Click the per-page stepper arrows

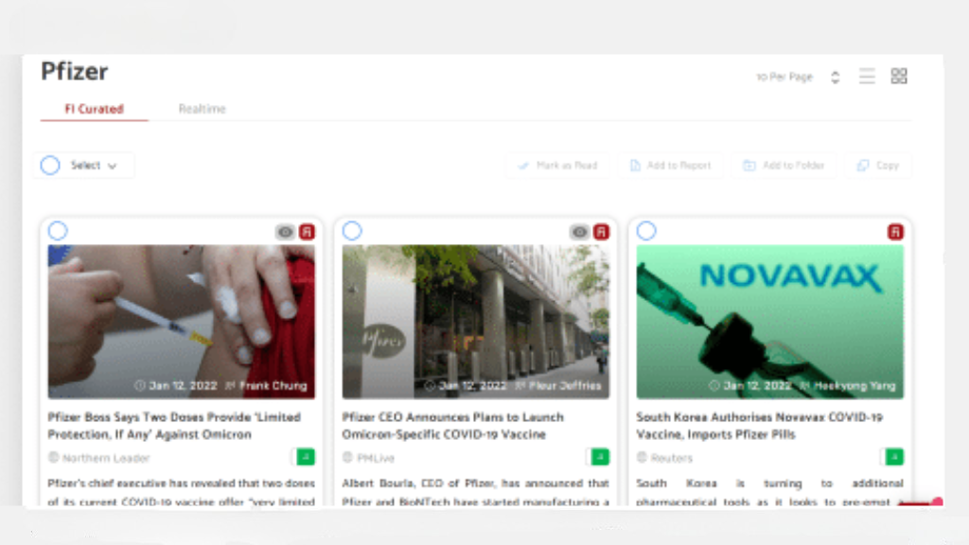(x=834, y=76)
